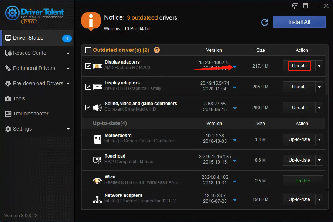
Task: Expand version list for Motherboard 10.1.1.38
Action: point(235,140)
